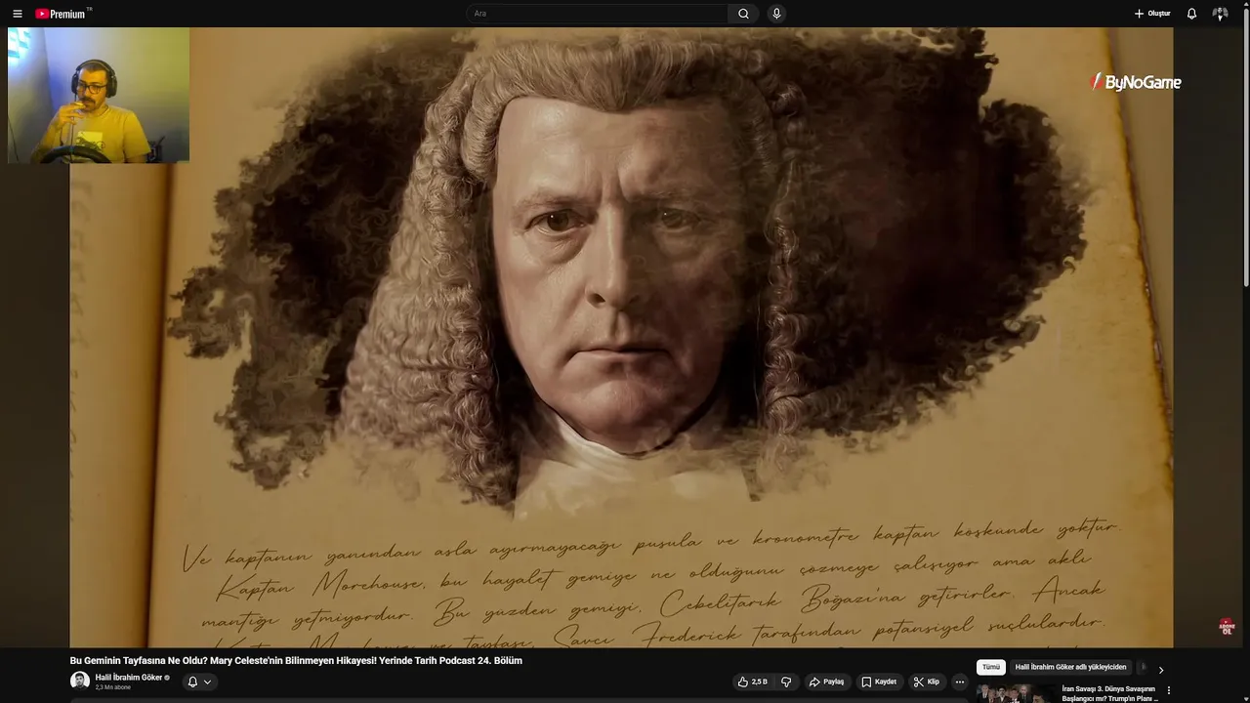Click the video player frame
This screenshot has height=703, width=1250.
click(621, 337)
